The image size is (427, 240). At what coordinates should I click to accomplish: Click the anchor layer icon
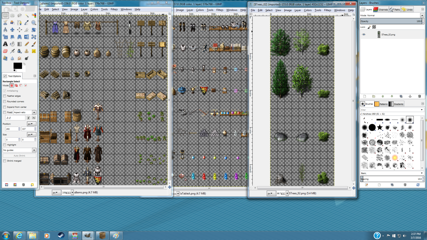pyautogui.click(x=410, y=96)
